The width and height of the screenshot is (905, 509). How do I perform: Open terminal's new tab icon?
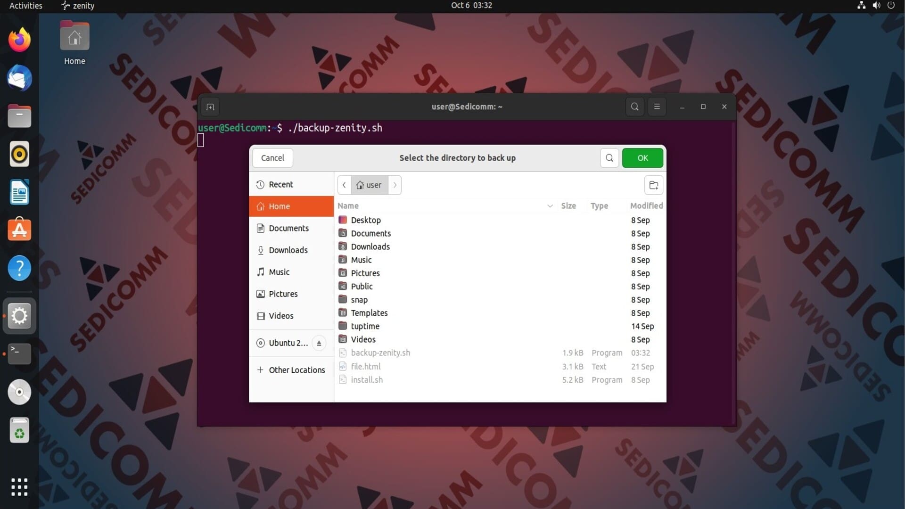pyautogui.click(x=210, y=107)
